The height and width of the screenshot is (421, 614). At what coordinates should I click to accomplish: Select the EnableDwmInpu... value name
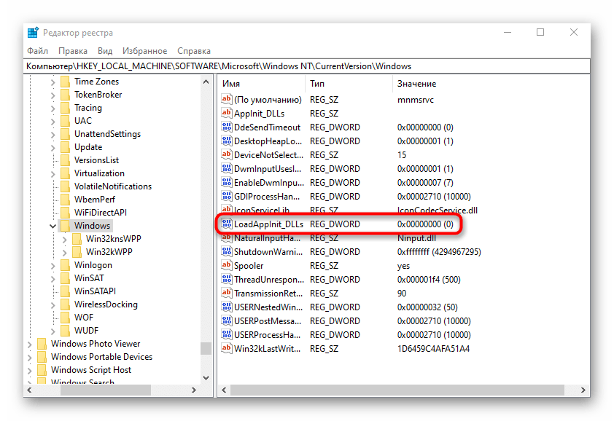click(269, 182)
